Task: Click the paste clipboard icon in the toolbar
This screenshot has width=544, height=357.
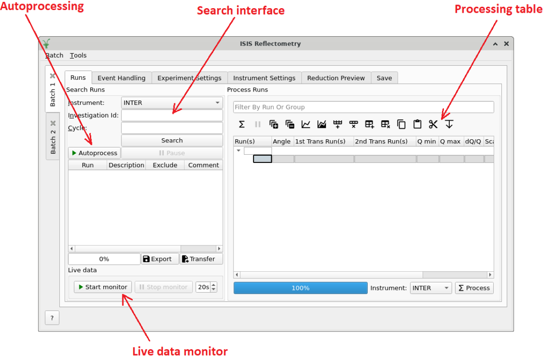Action: tap(417, 124)
